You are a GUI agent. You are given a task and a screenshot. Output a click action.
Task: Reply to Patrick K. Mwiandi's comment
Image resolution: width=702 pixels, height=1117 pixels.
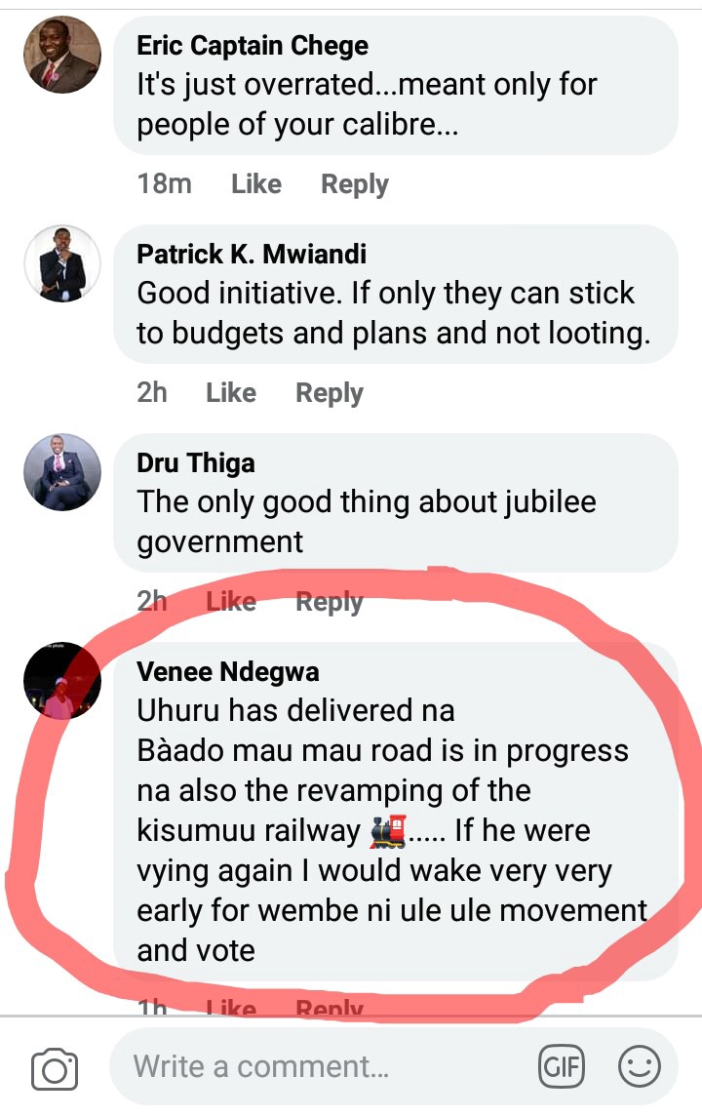(329, 393)
